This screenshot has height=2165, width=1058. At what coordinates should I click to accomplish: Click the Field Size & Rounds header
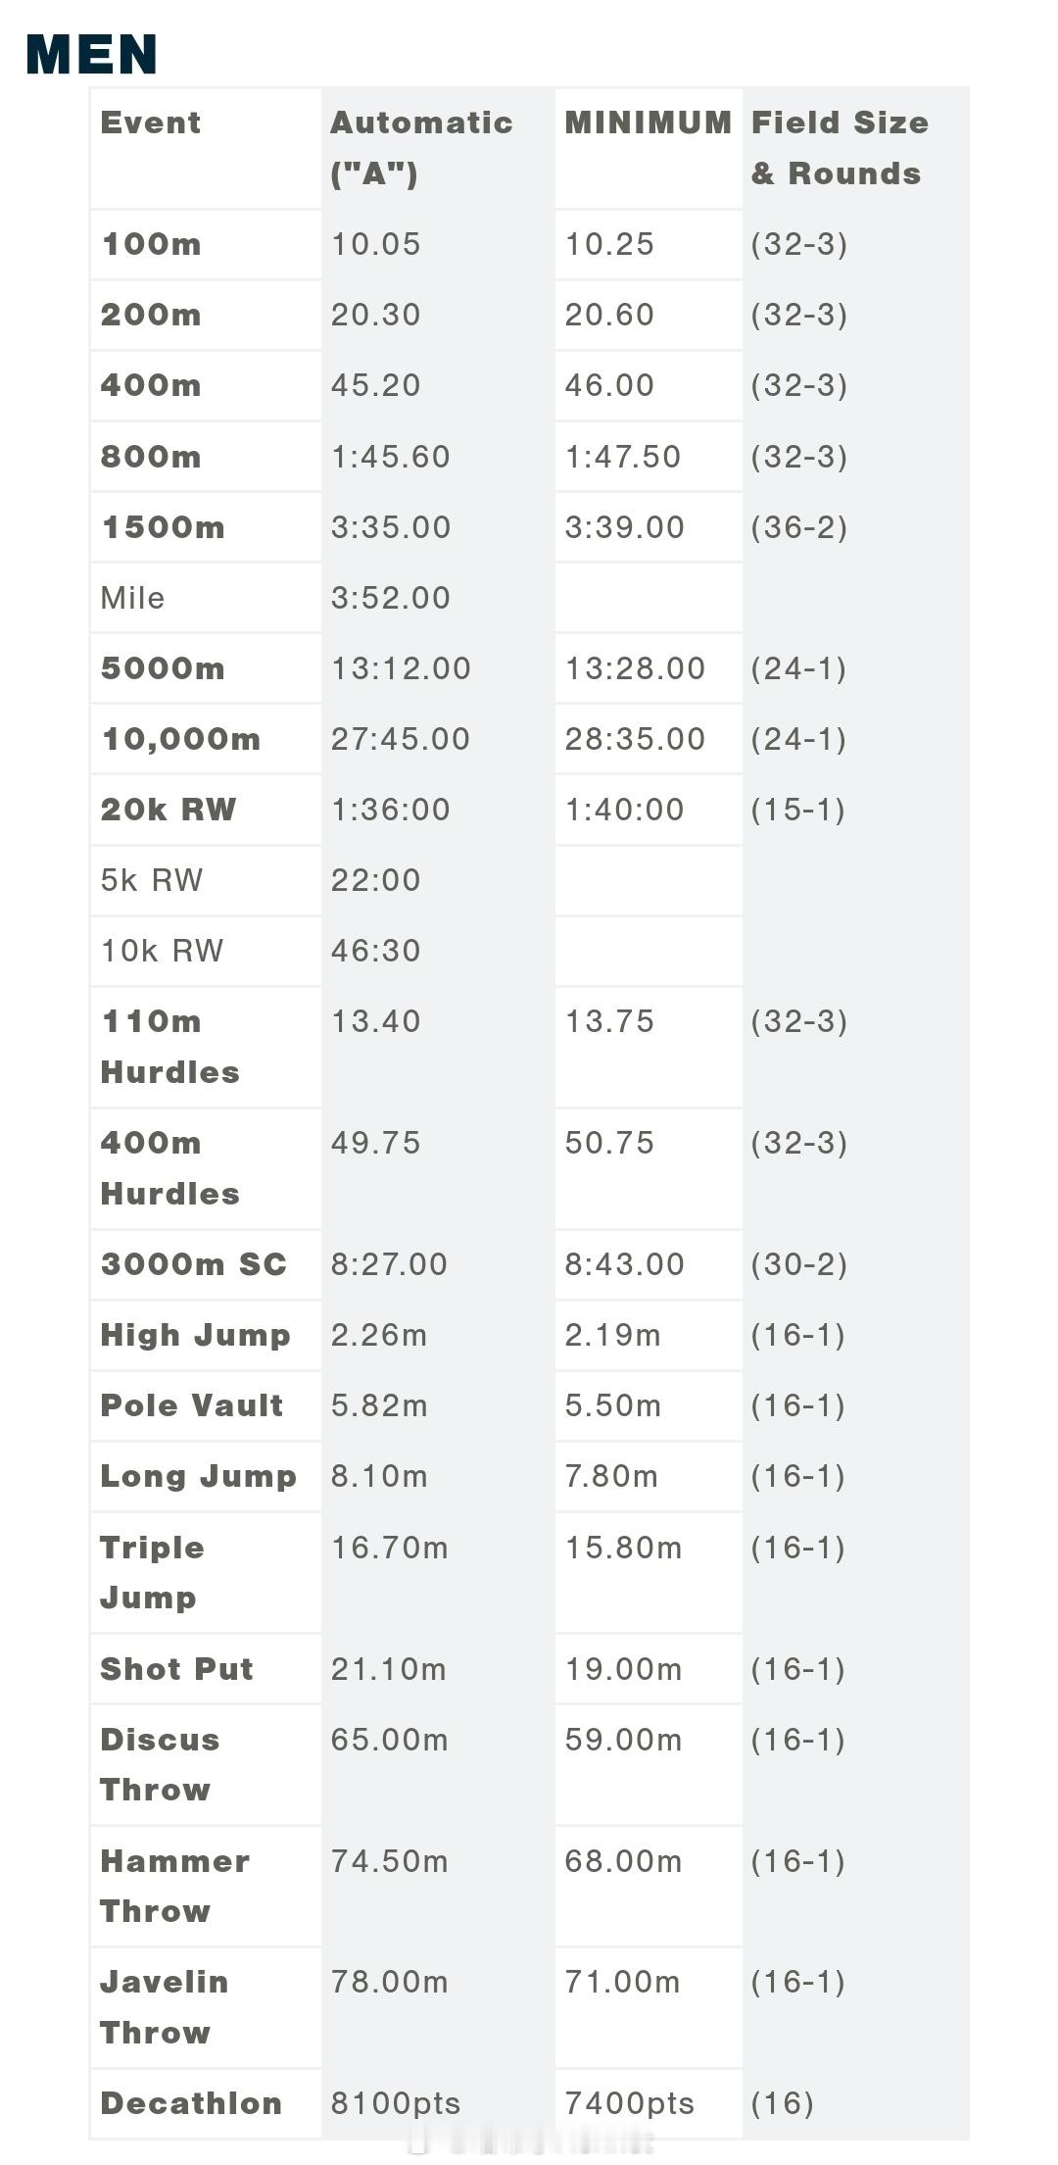coord(840,148)
